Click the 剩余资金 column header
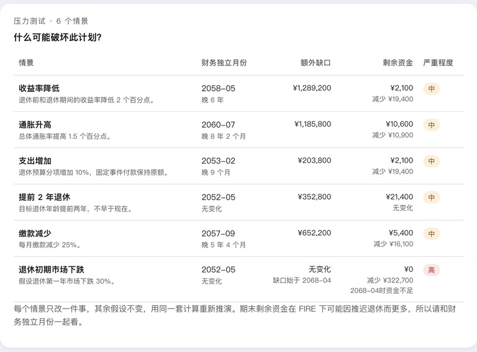The image size is (477, 352). point(397,63)
